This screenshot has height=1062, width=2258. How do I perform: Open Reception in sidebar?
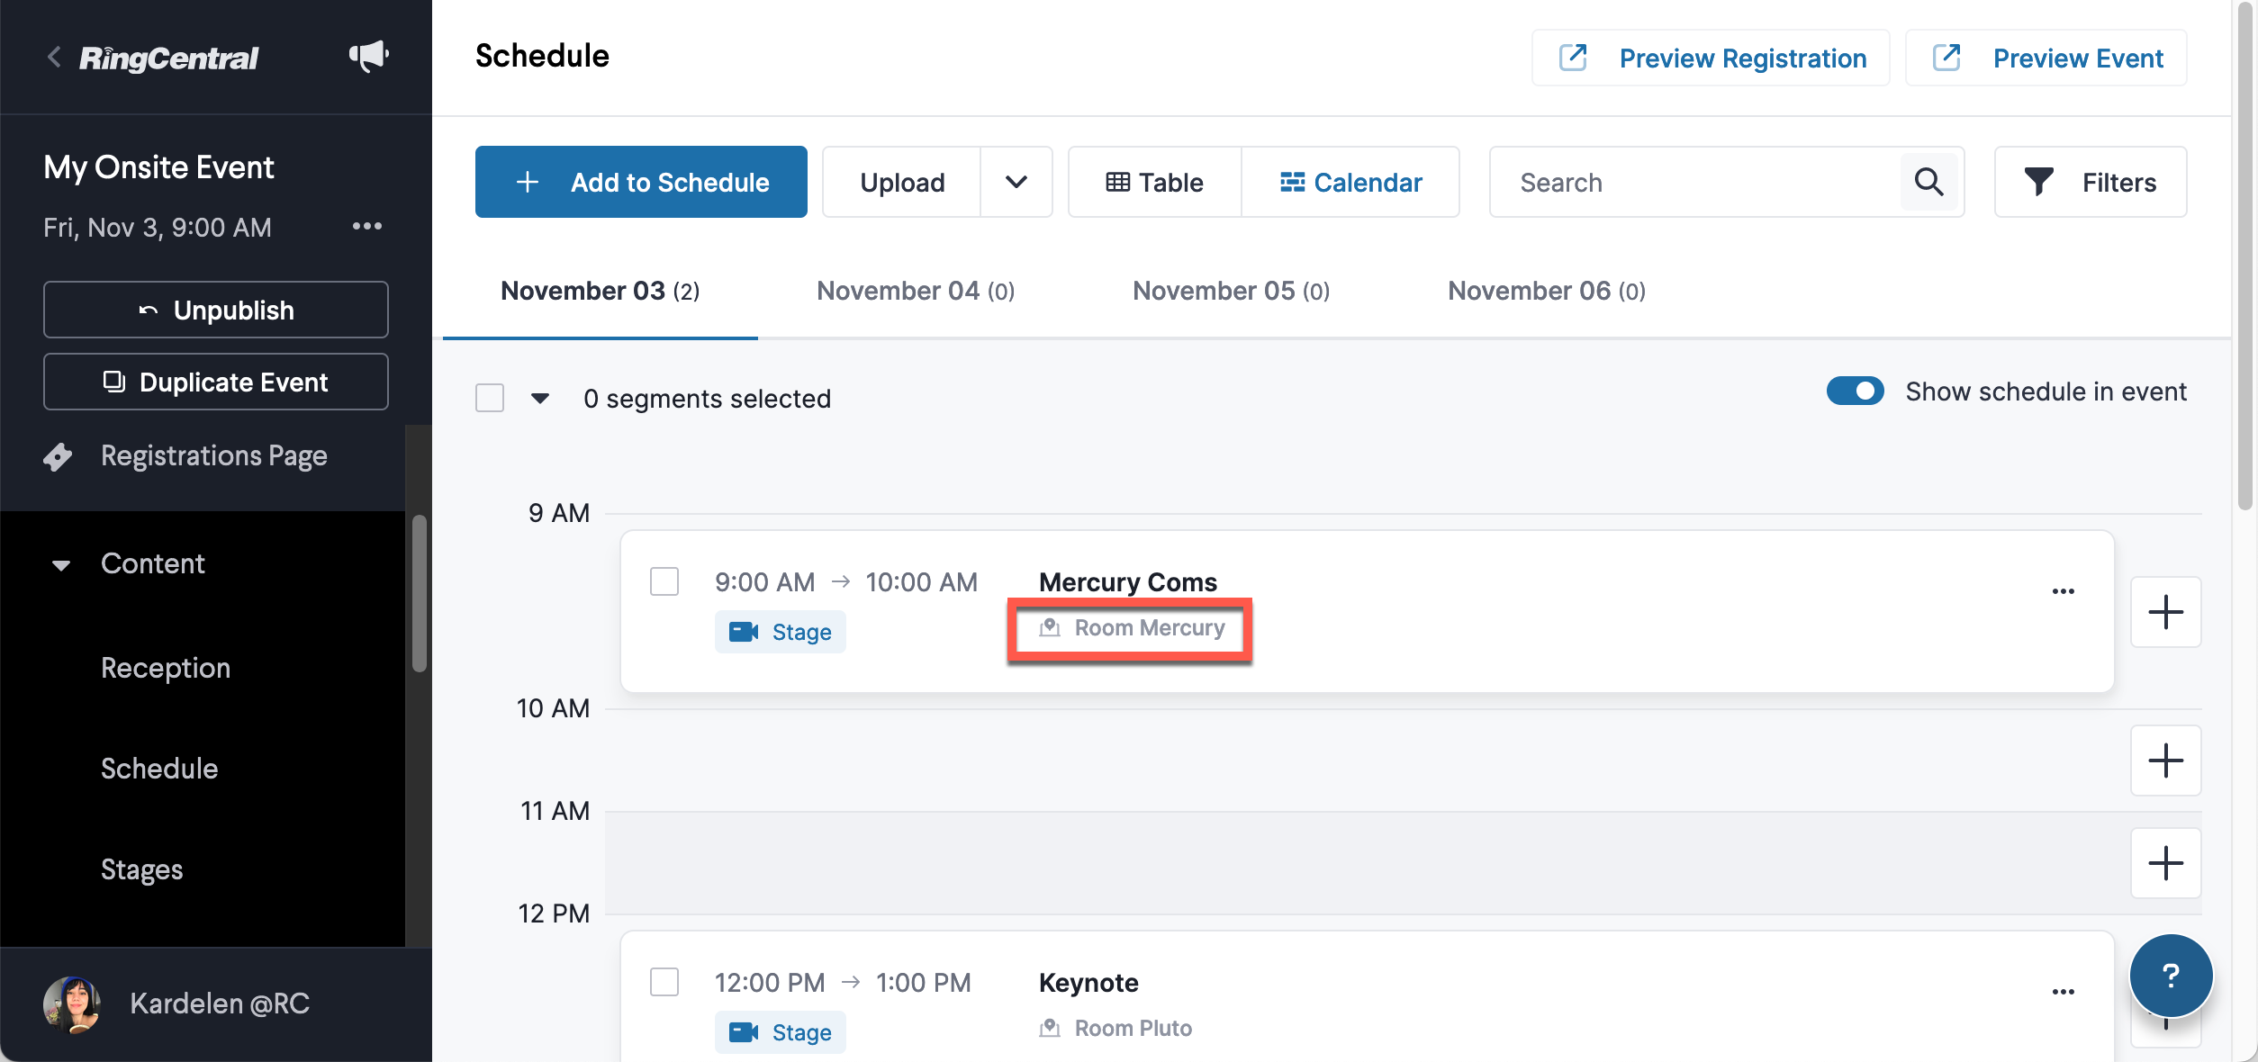click(x=166, y=668)
